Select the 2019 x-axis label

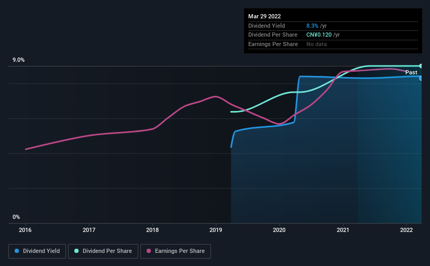point(216,230)
